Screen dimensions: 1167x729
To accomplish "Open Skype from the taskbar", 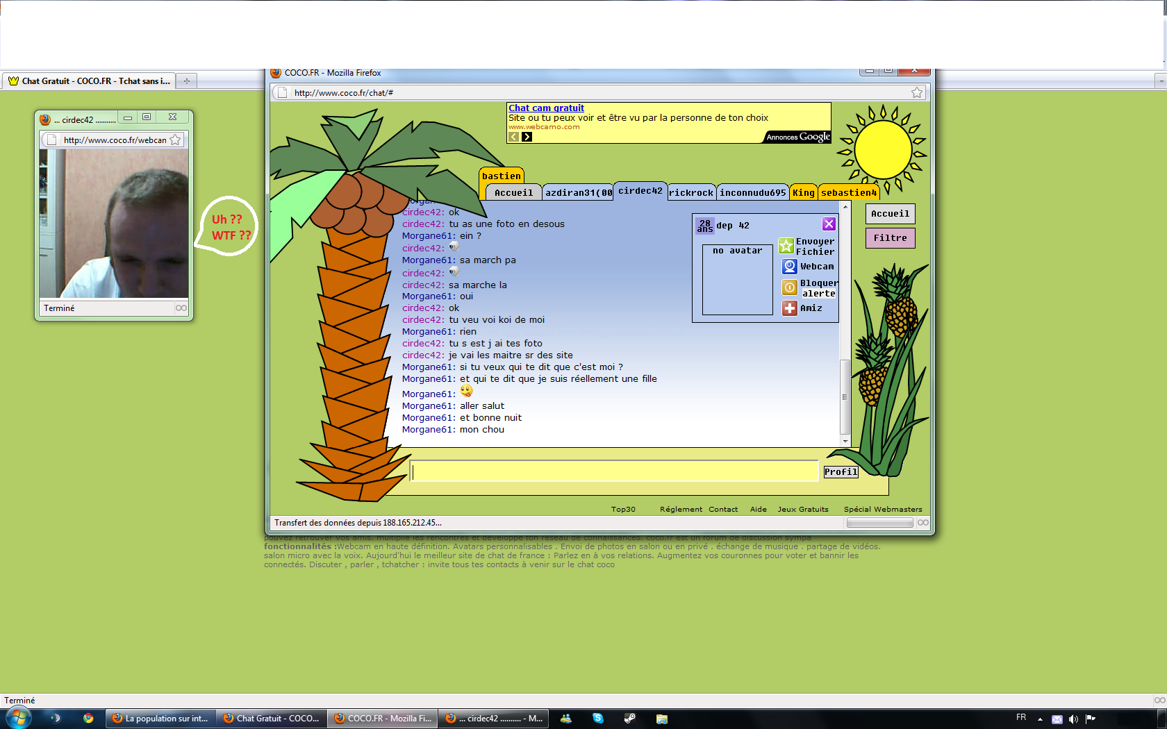I will click(x=597, y=718).
